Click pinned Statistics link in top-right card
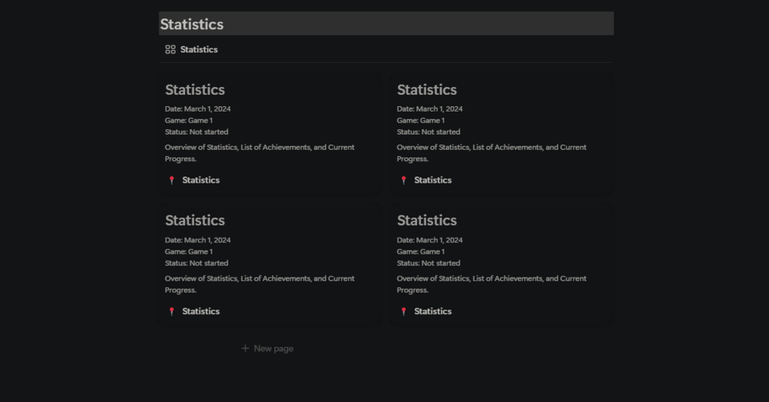 coord(432,180)
